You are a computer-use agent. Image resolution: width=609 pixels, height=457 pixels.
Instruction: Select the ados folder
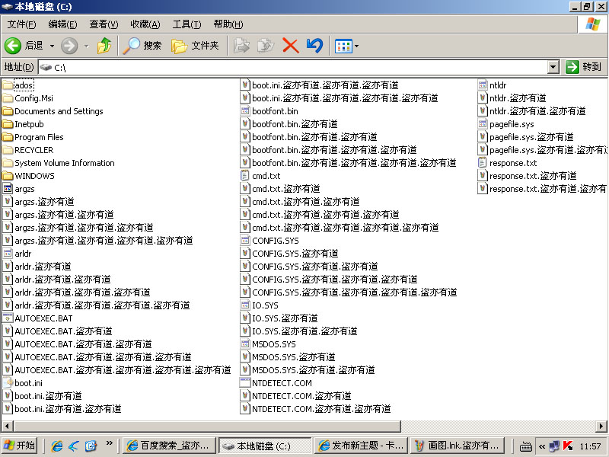click(x=18, y=85)
